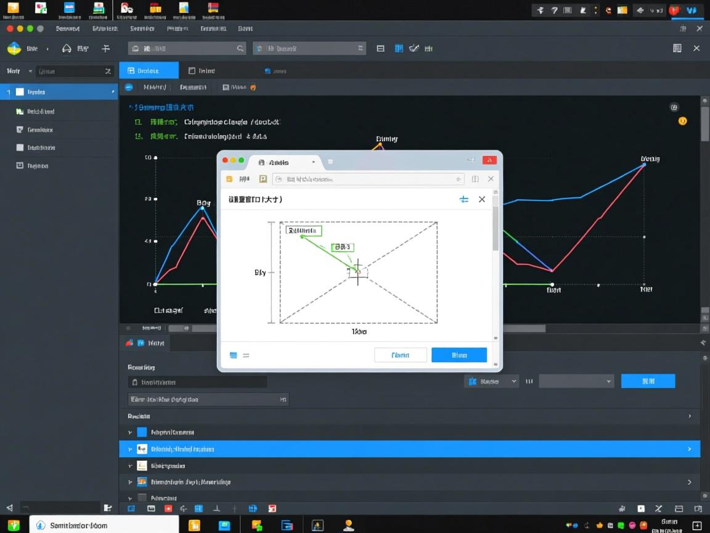
Task: Click the pen checkmark icon in top toolbar
Action: [414, 48]
